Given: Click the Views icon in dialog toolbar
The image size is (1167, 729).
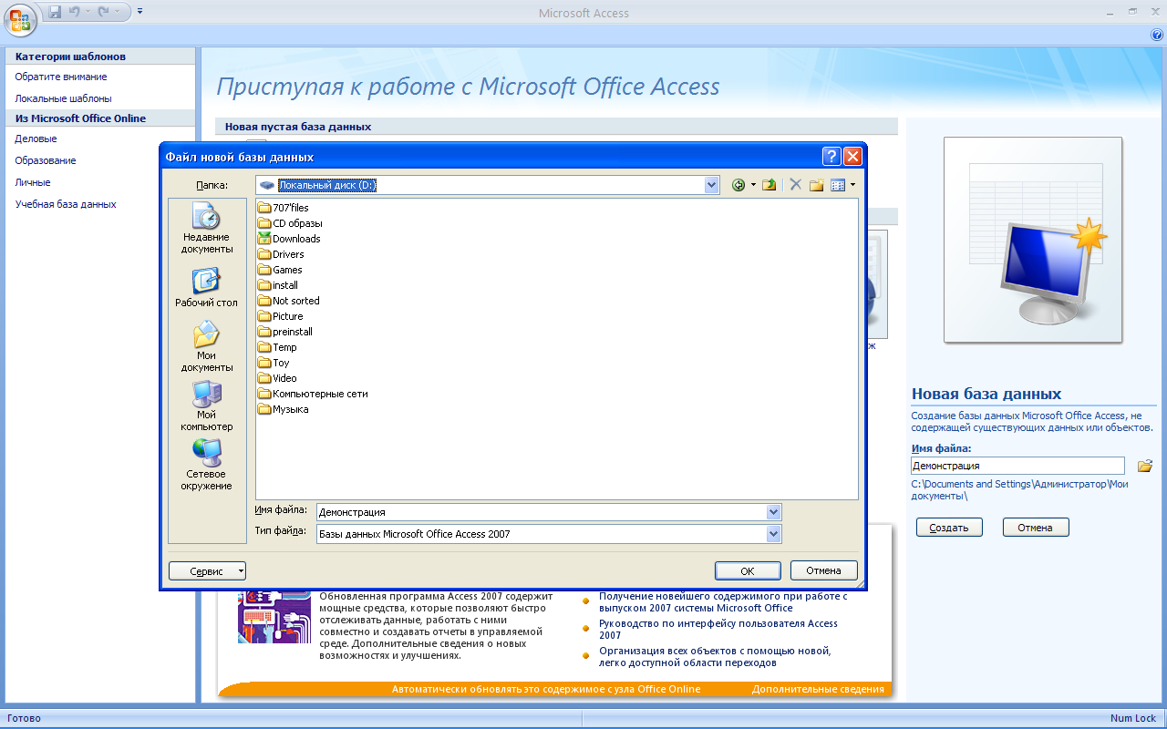Looking at the screenshot, I should 838,185.
